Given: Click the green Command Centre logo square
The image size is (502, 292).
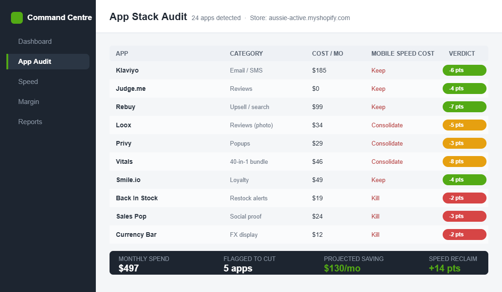Looking at the screenshot, I should tap(16, 18).
